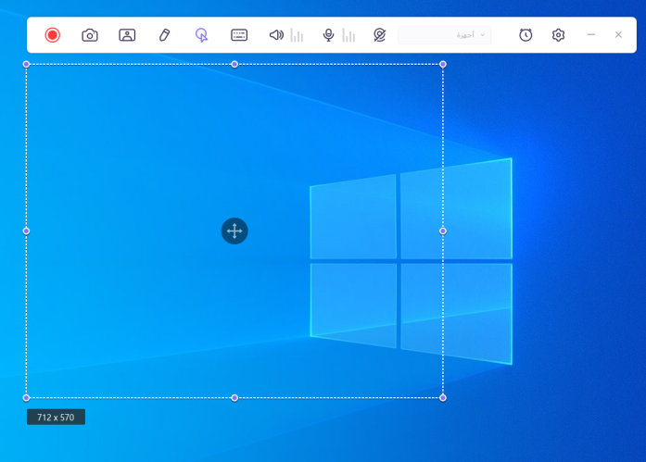Toggle the keystroke display keyboard icon
Viewport: 646px width, 462px height.
pyautogui.click(x=239, y=35)
